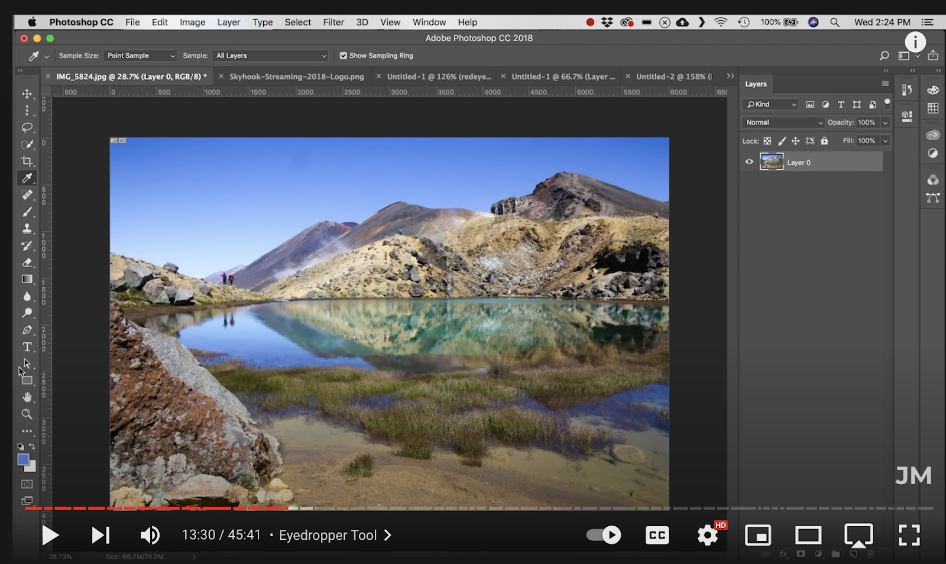This screenshot has height=564, width=946.
Task: Select the Eyedropper tool in the toolbar
Action: (27, 178)
